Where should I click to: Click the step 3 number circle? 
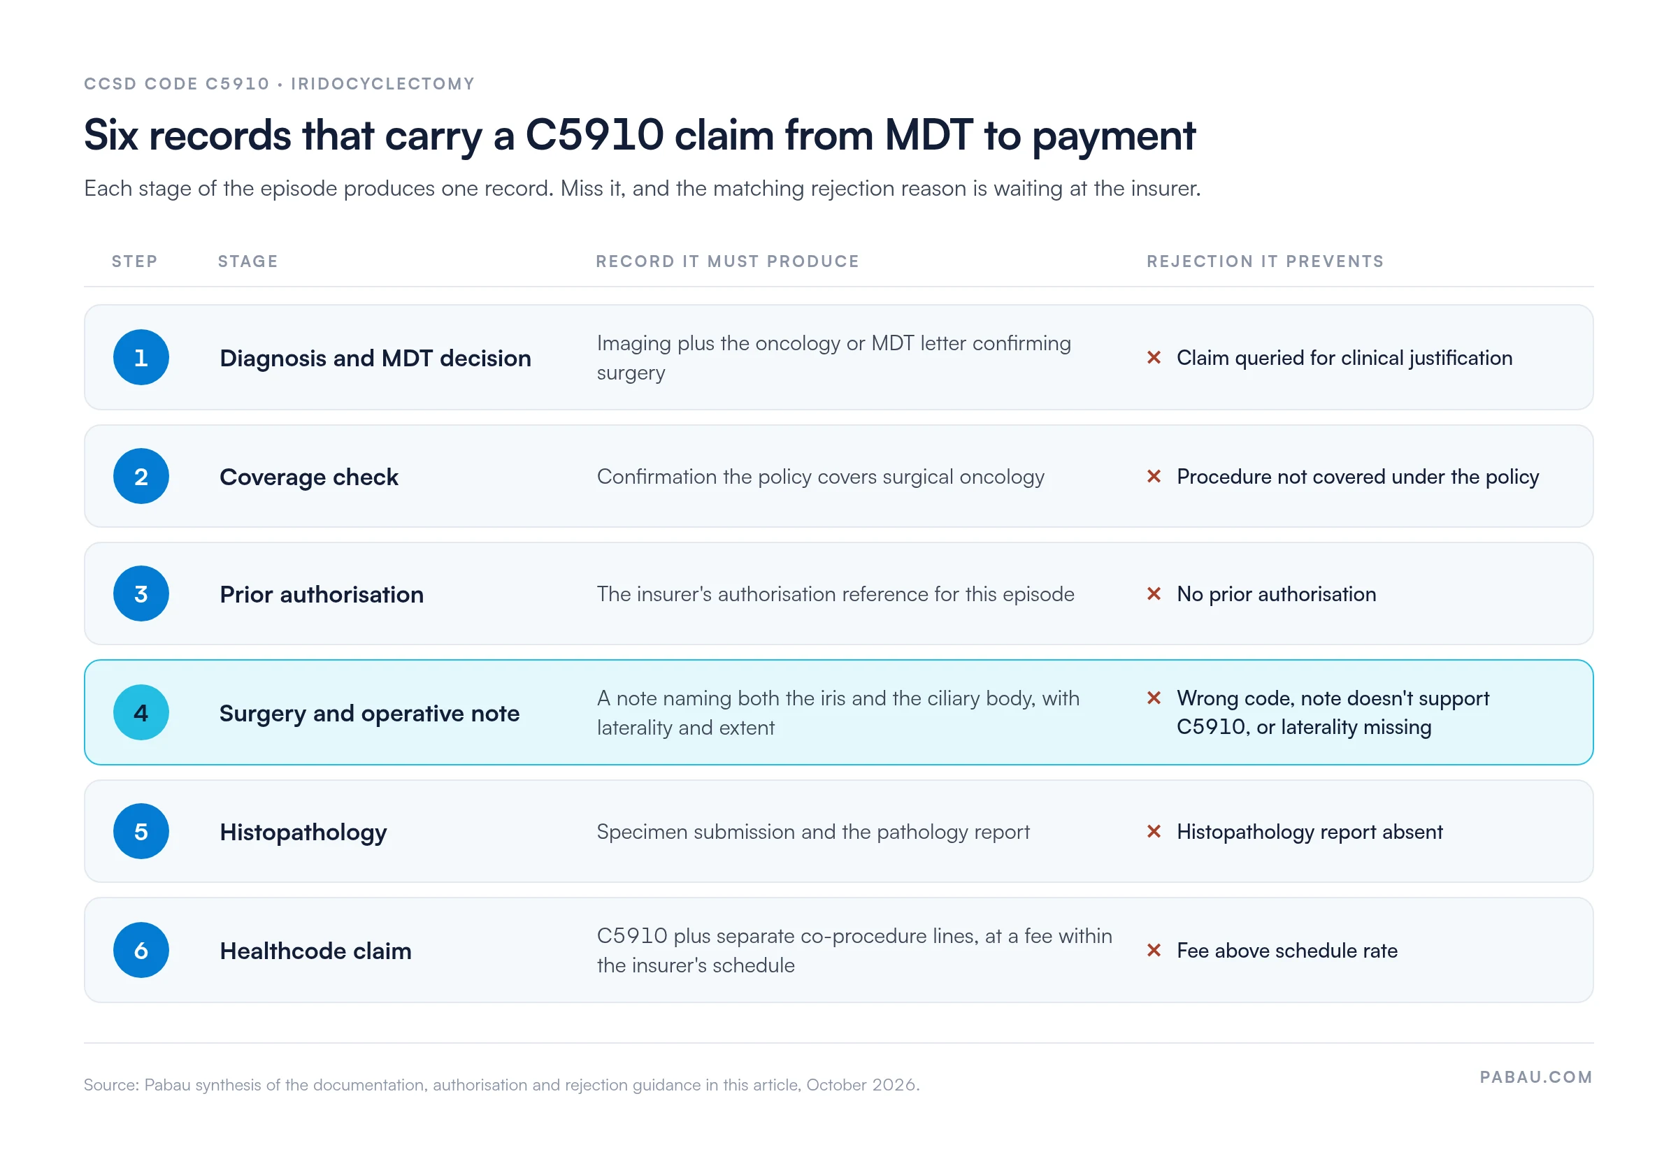click(x=141, y=594)
